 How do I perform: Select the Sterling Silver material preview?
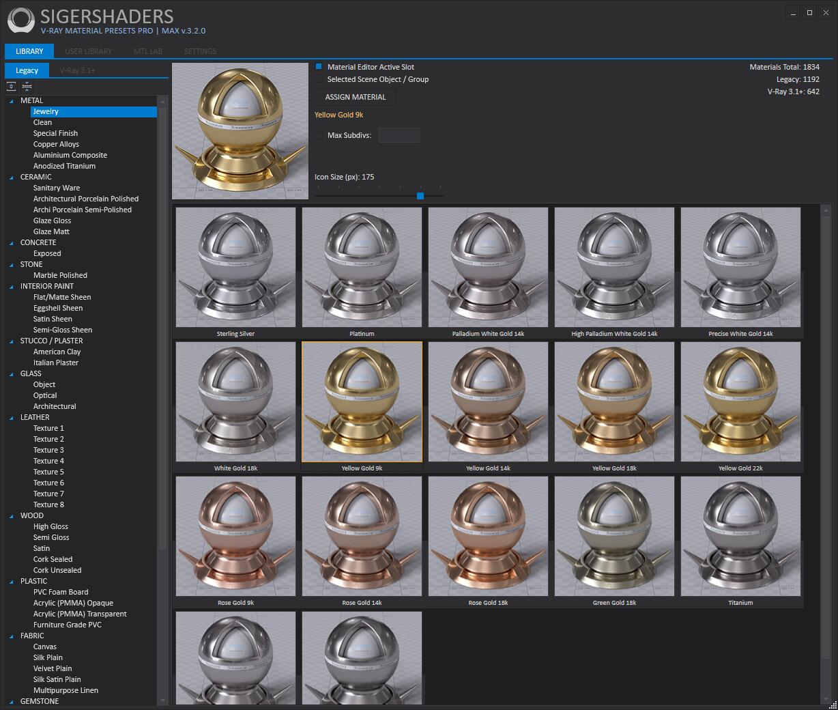point(235,268)
